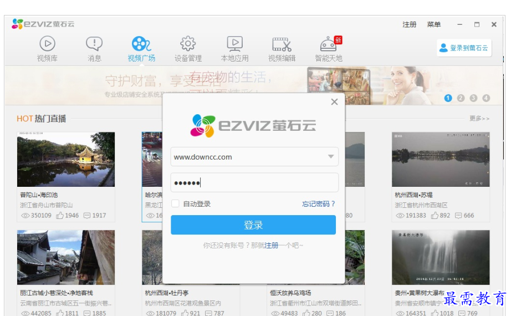Click the address 浙江省杭州市西湖区
Image resolution: width=511 pixels, height=316 pixels.
click(x=421, y=205)
